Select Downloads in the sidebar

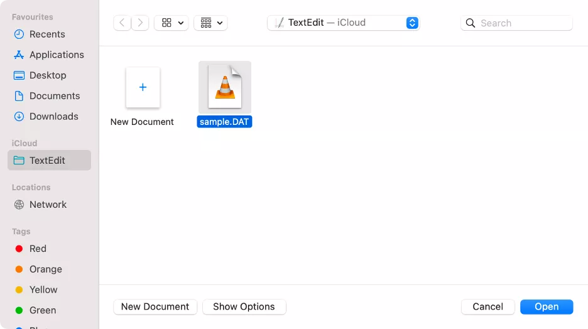pos(53,116)
